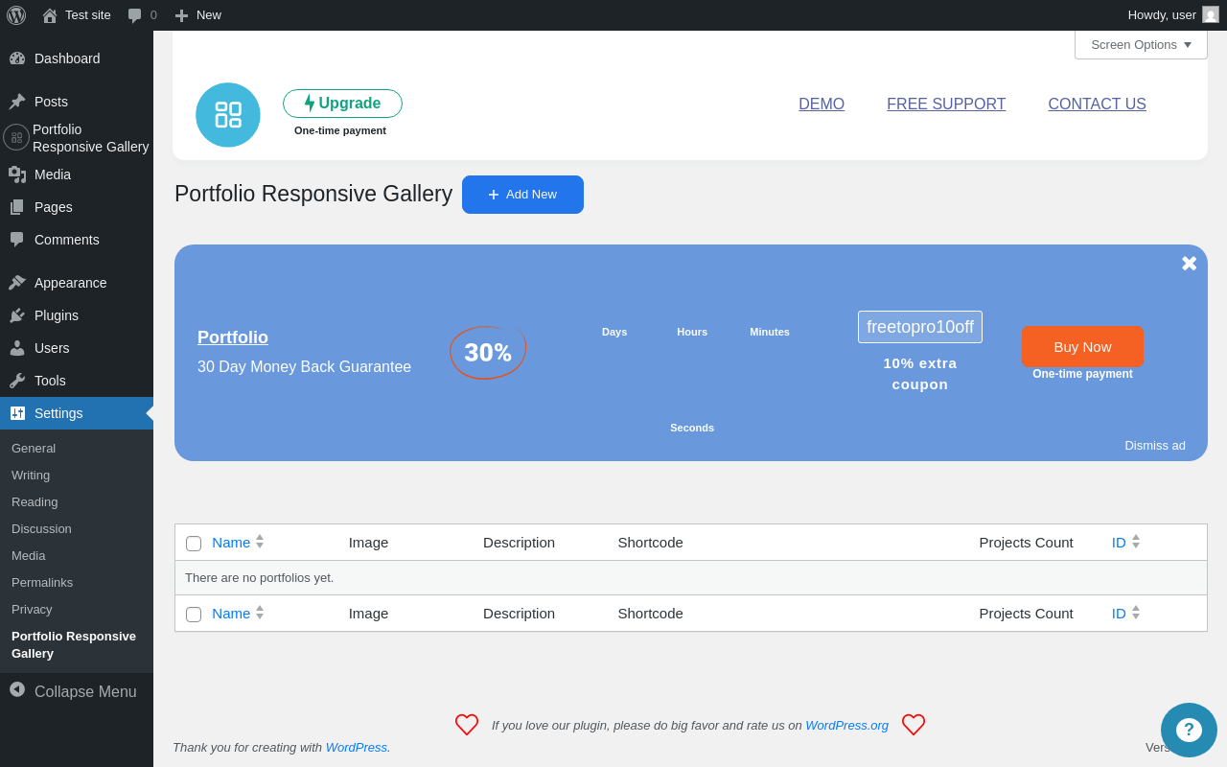
Task: Click Collapse Menu label
Action: pos(85,691)
